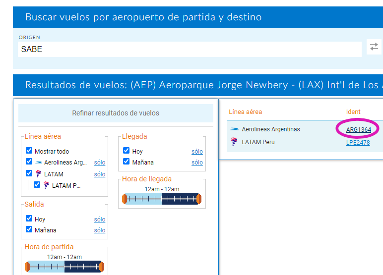Click the swap origin and destination arrows icon
383x275 pixels.
pyautogui.click(x=374, y=47)
